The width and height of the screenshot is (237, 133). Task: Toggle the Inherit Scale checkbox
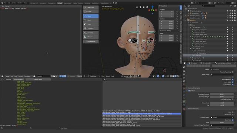tap(233, 82)
